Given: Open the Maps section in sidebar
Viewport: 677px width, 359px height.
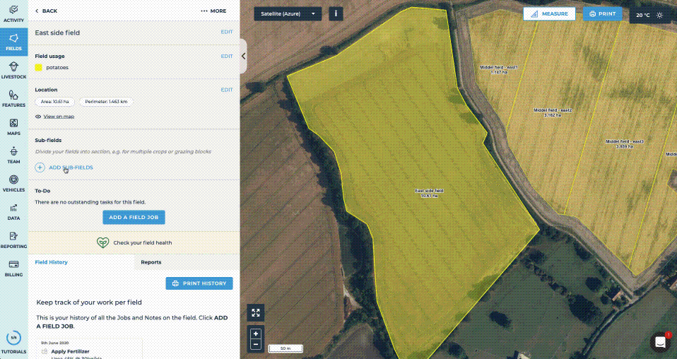Looking at the screenshot, I should [14, 126].
